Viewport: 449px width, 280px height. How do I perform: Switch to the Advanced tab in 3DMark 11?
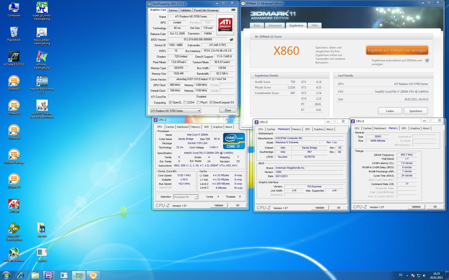(275, 26)
